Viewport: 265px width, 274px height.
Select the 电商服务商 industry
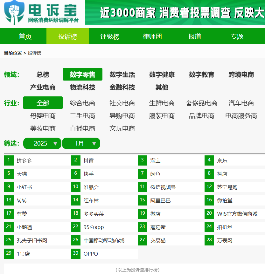[241, 116]
